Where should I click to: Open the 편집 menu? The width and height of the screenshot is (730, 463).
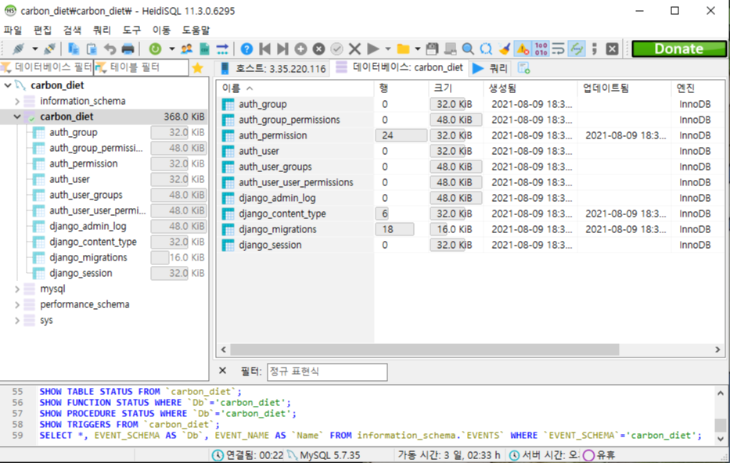pos(43,31)
